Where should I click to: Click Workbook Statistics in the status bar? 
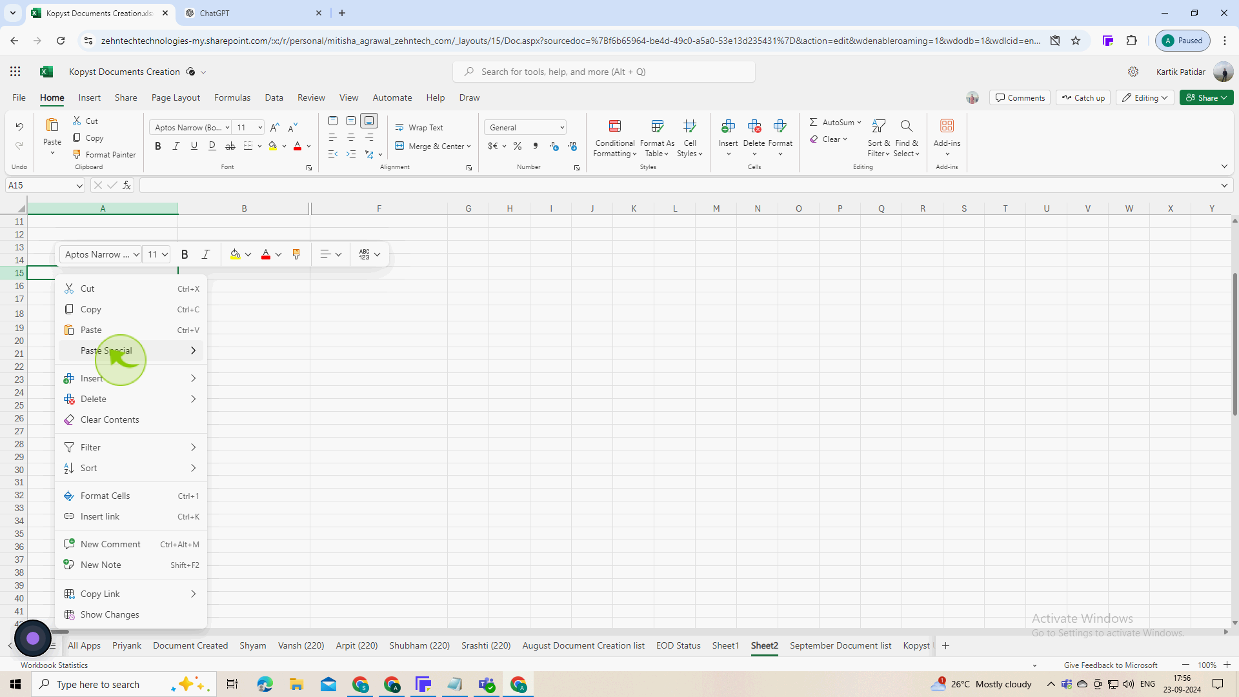point(54,665)
